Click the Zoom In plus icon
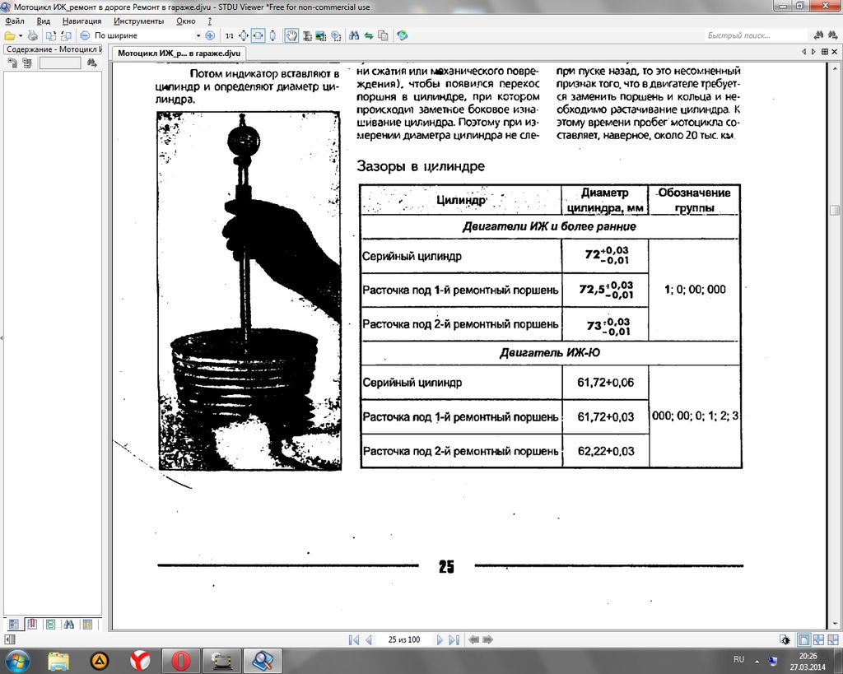The width and height of the screenshot is (843, 674). (x=210, y=35)
